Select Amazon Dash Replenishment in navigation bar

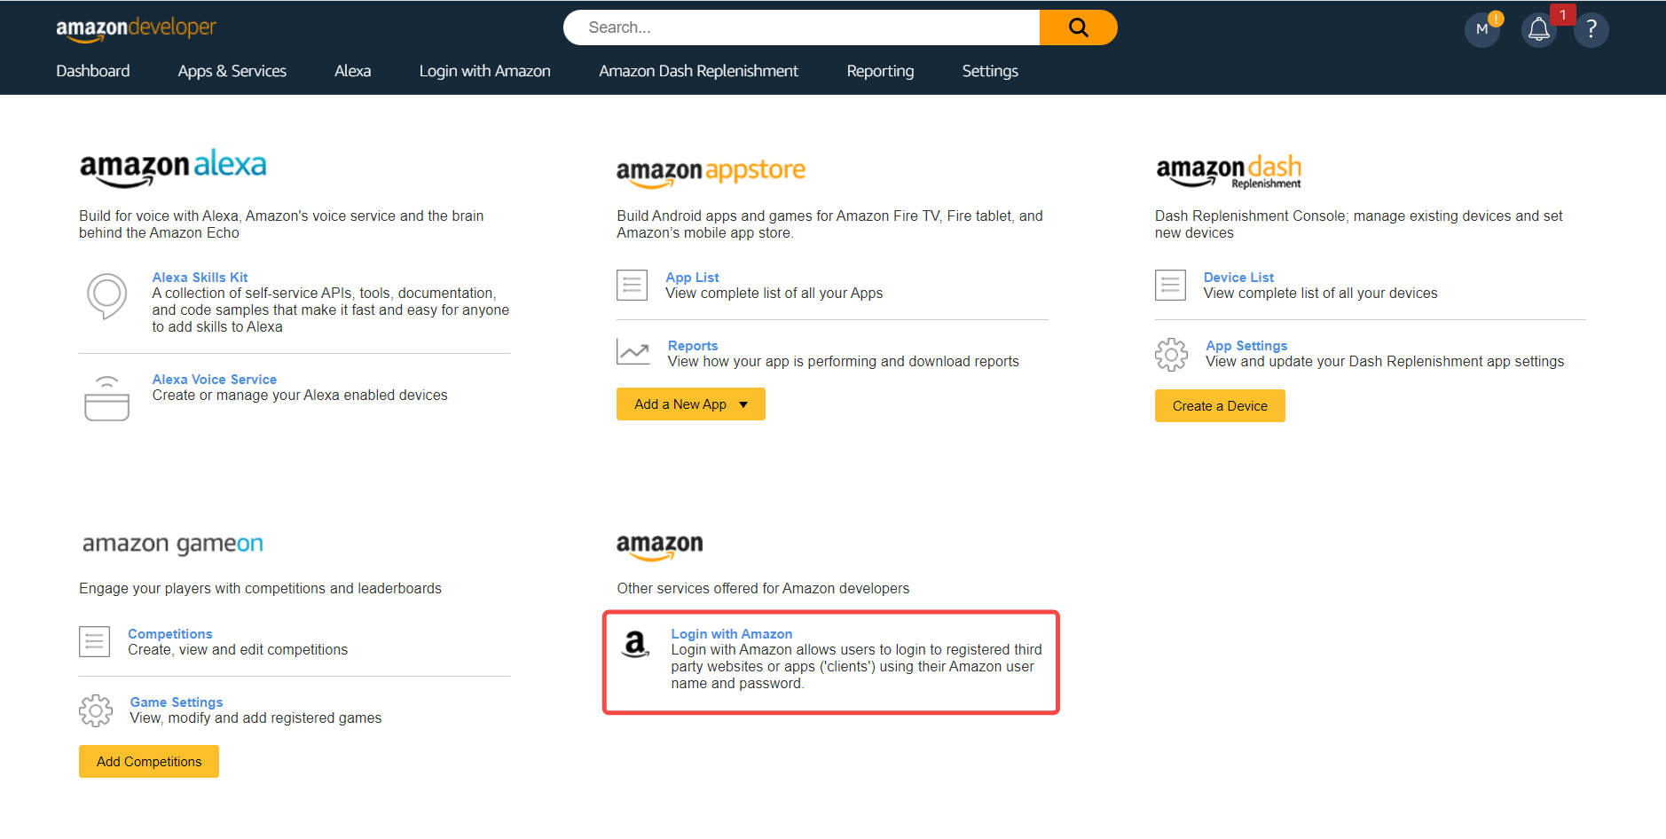point(698,71)
